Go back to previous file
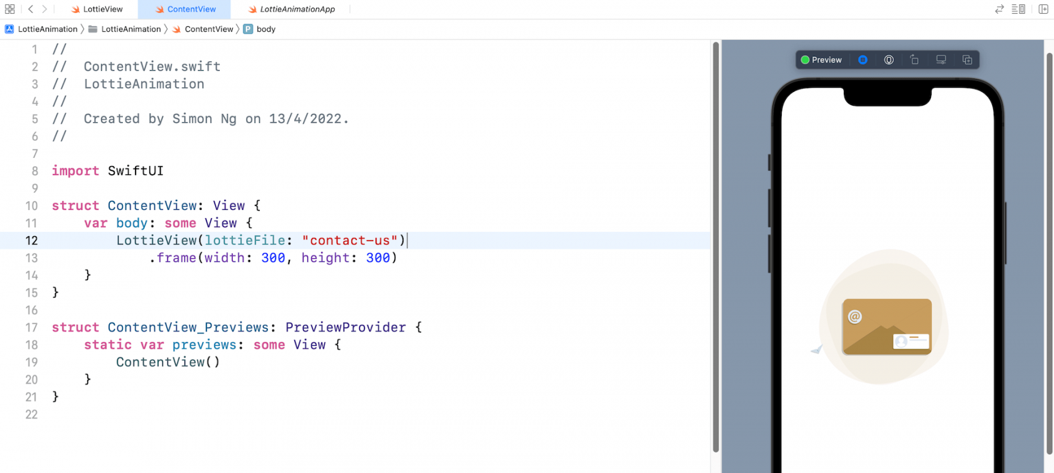The image size is (1054, 473). click(x=31, y=9)
